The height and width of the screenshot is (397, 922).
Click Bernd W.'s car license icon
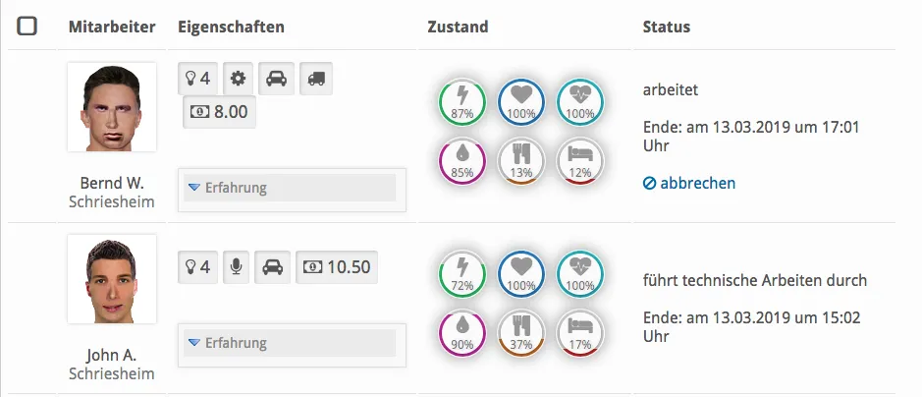pyautogui.click(x=276, y=79)
